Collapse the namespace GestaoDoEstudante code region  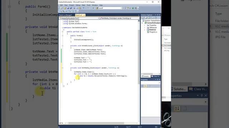click(x=62, y=28)
